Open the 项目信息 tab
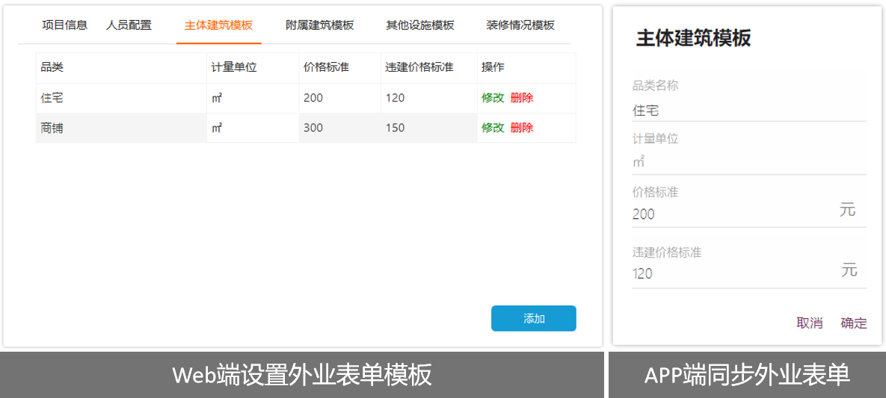The height and width of the screenshot is (398, 886). (64, 25)
